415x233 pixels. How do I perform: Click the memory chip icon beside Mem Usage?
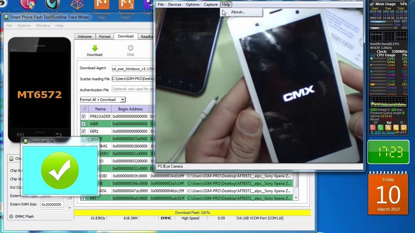[372, 4]
